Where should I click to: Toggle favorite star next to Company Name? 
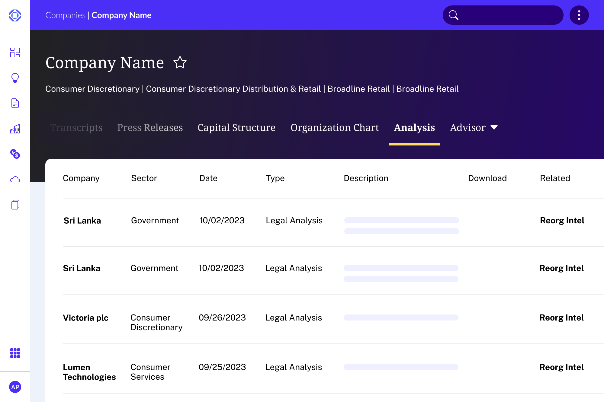pos(180,62)
